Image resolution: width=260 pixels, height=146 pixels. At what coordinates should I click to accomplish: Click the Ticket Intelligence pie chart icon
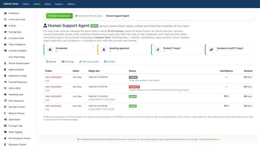[5, 44]
